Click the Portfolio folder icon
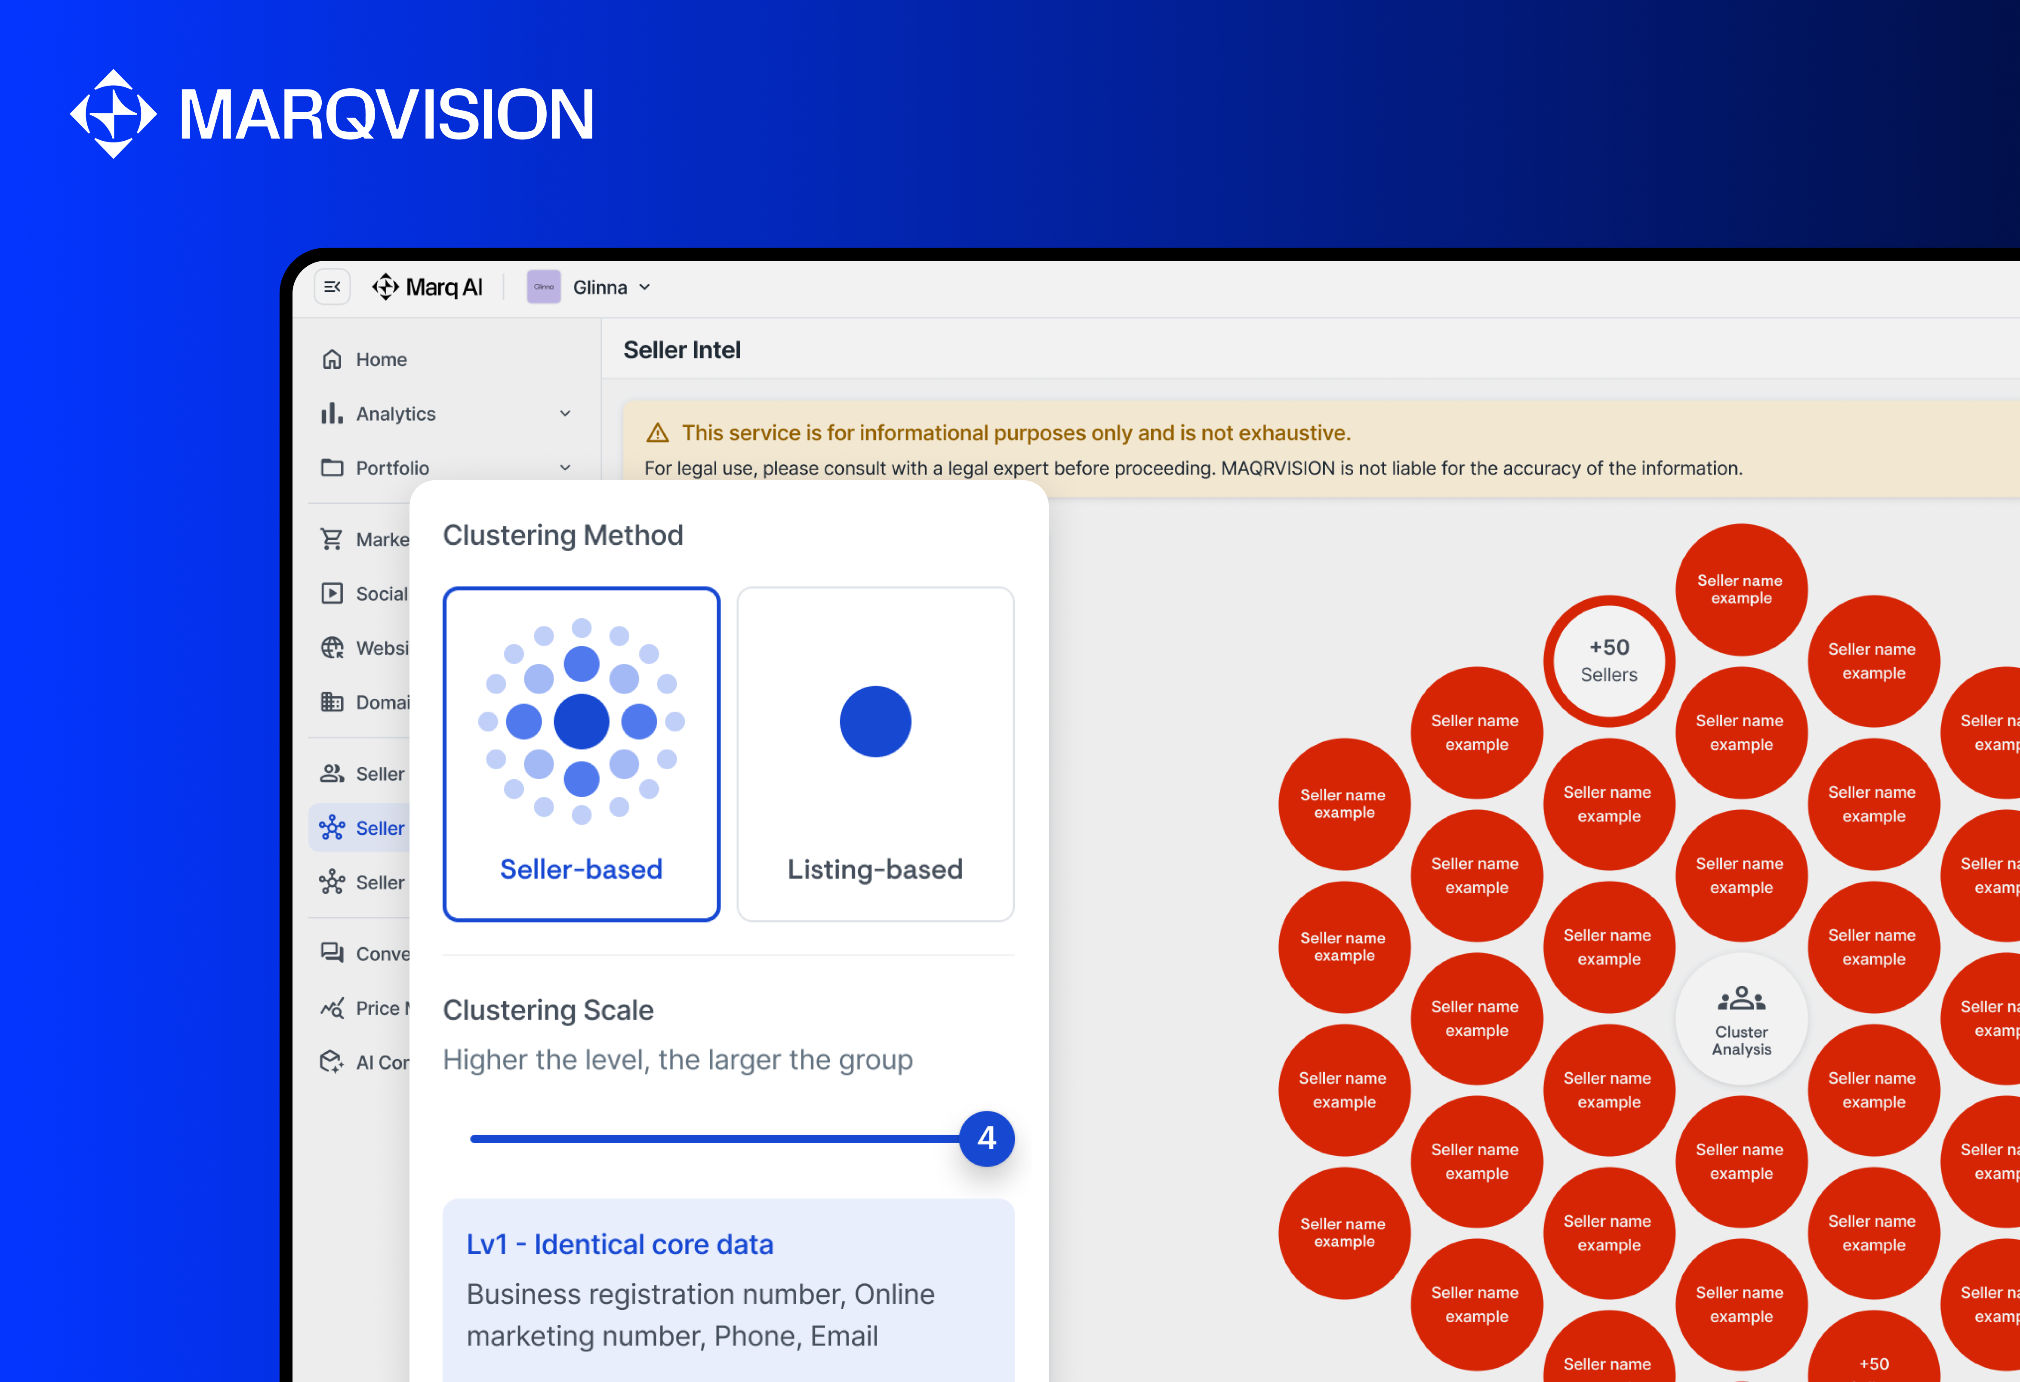2020x1382 pixels. [332, 468]
